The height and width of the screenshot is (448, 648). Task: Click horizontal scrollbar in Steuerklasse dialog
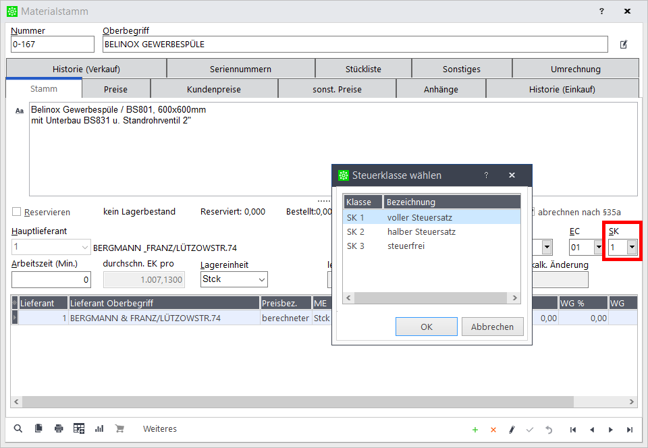point(431,298)
